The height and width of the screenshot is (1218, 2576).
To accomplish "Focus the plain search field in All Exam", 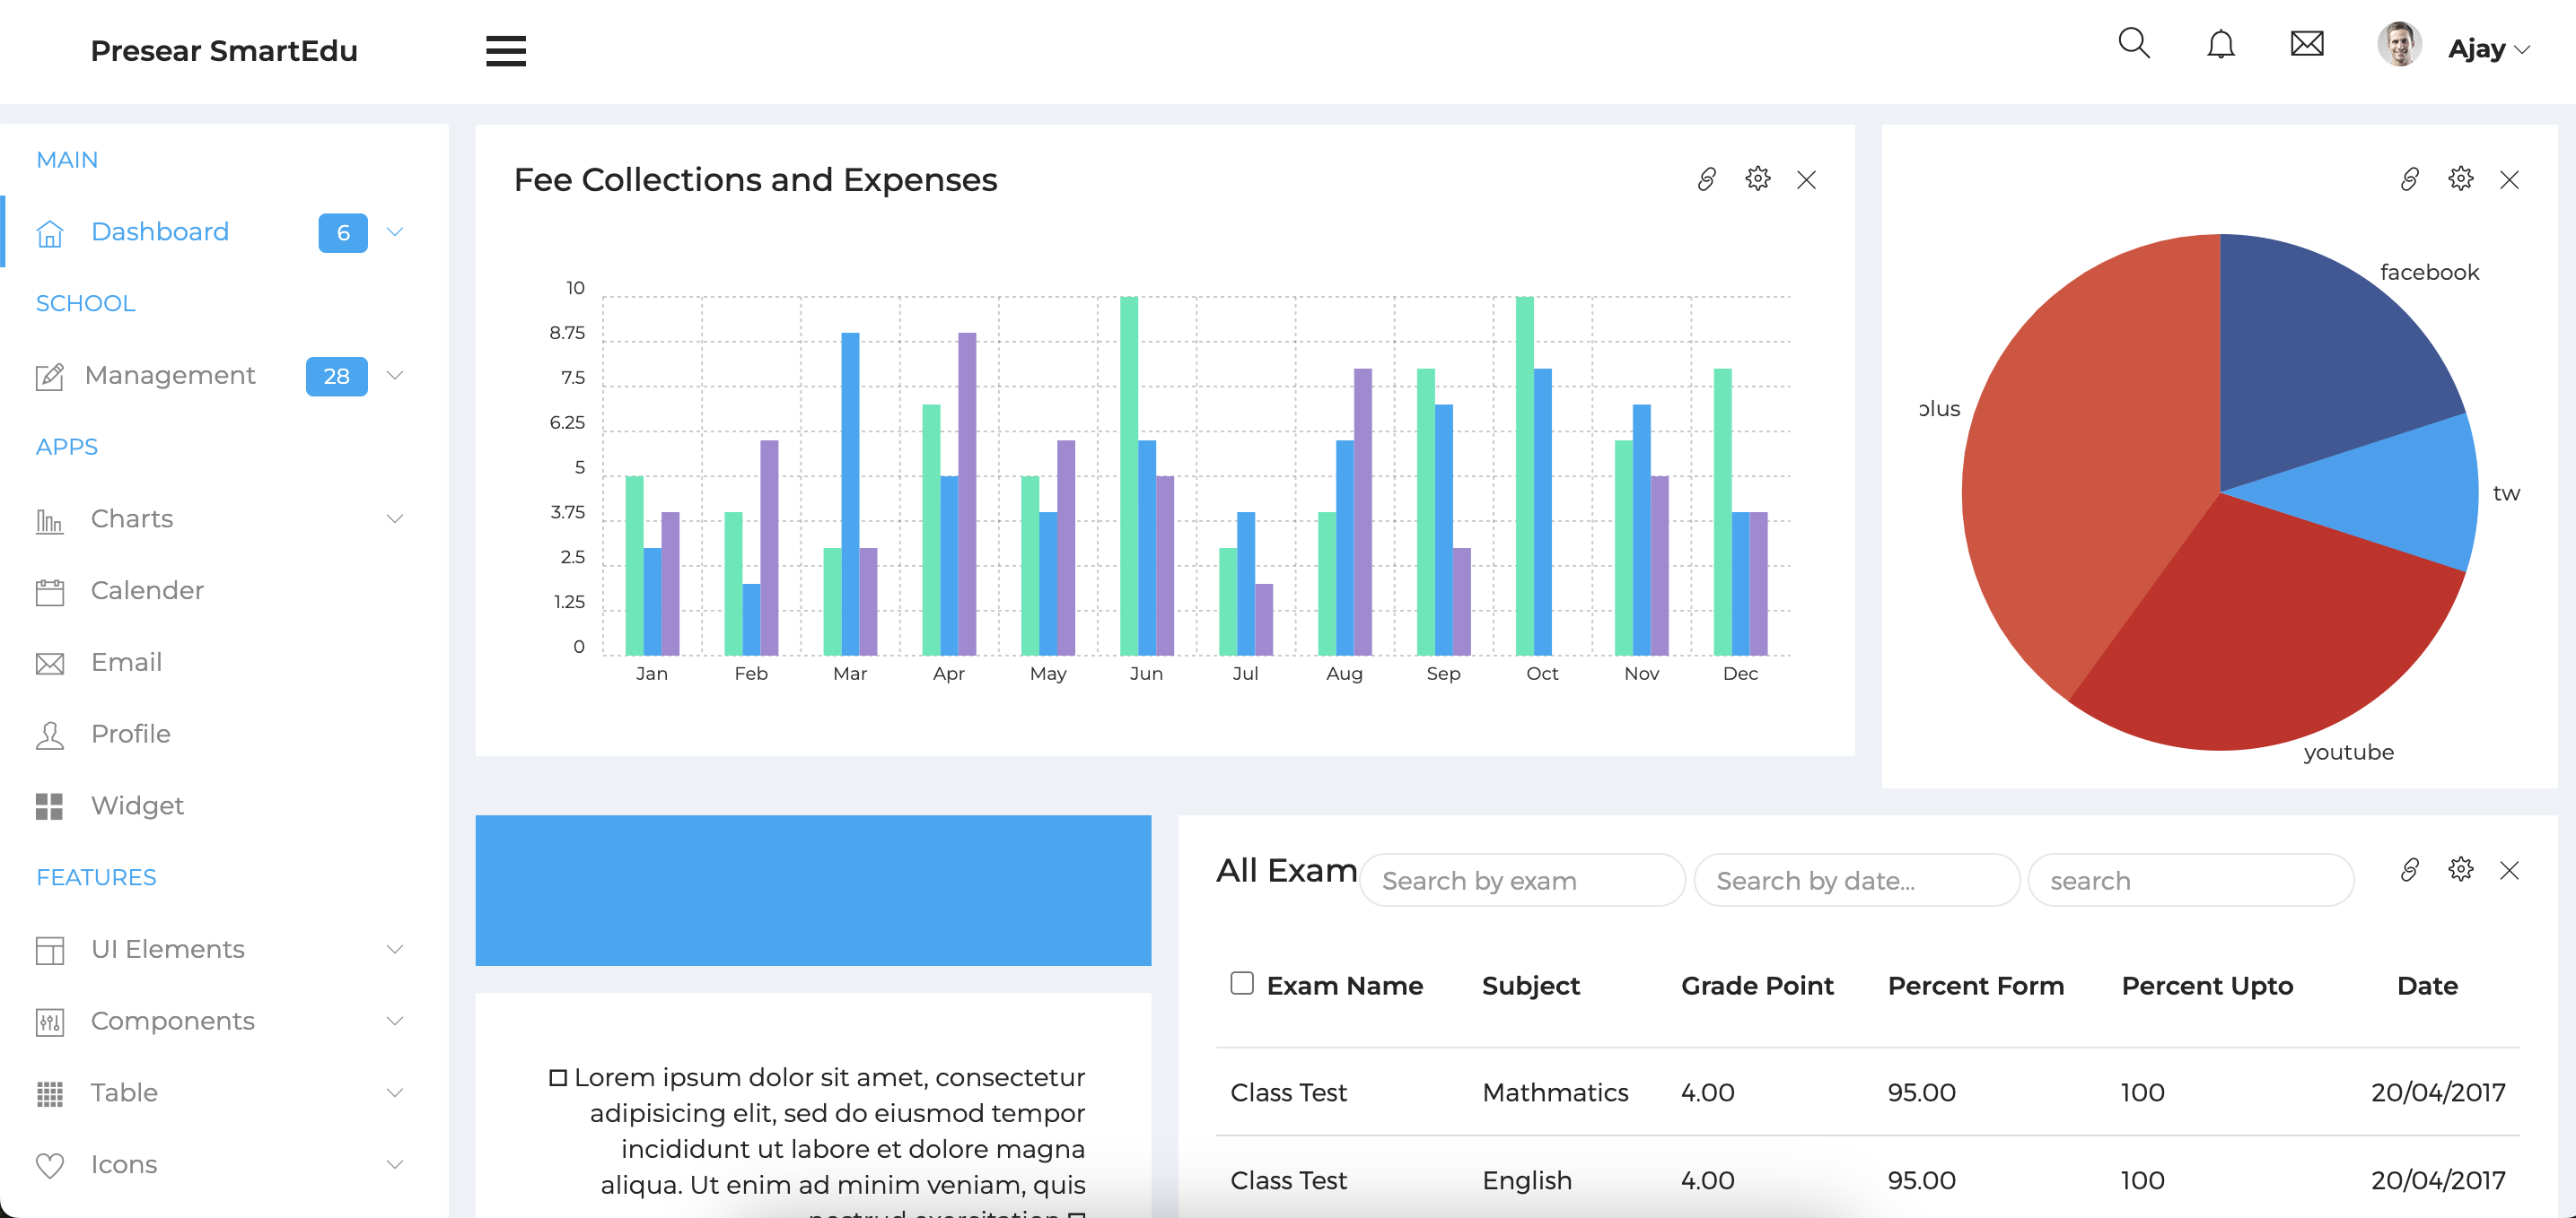I will [x=2191, y=880].
